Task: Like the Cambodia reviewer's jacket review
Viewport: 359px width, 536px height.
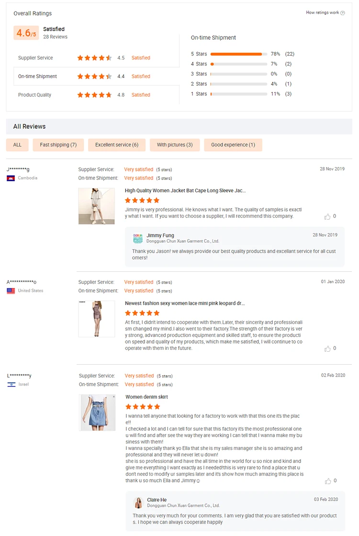Action: (327, 217)
